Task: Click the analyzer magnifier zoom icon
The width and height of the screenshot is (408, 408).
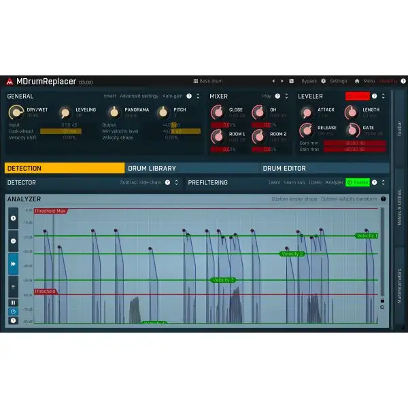Action: click(x=382, y=307)
